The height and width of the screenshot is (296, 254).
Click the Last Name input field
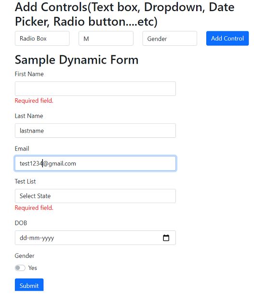[x=95, y=131]
